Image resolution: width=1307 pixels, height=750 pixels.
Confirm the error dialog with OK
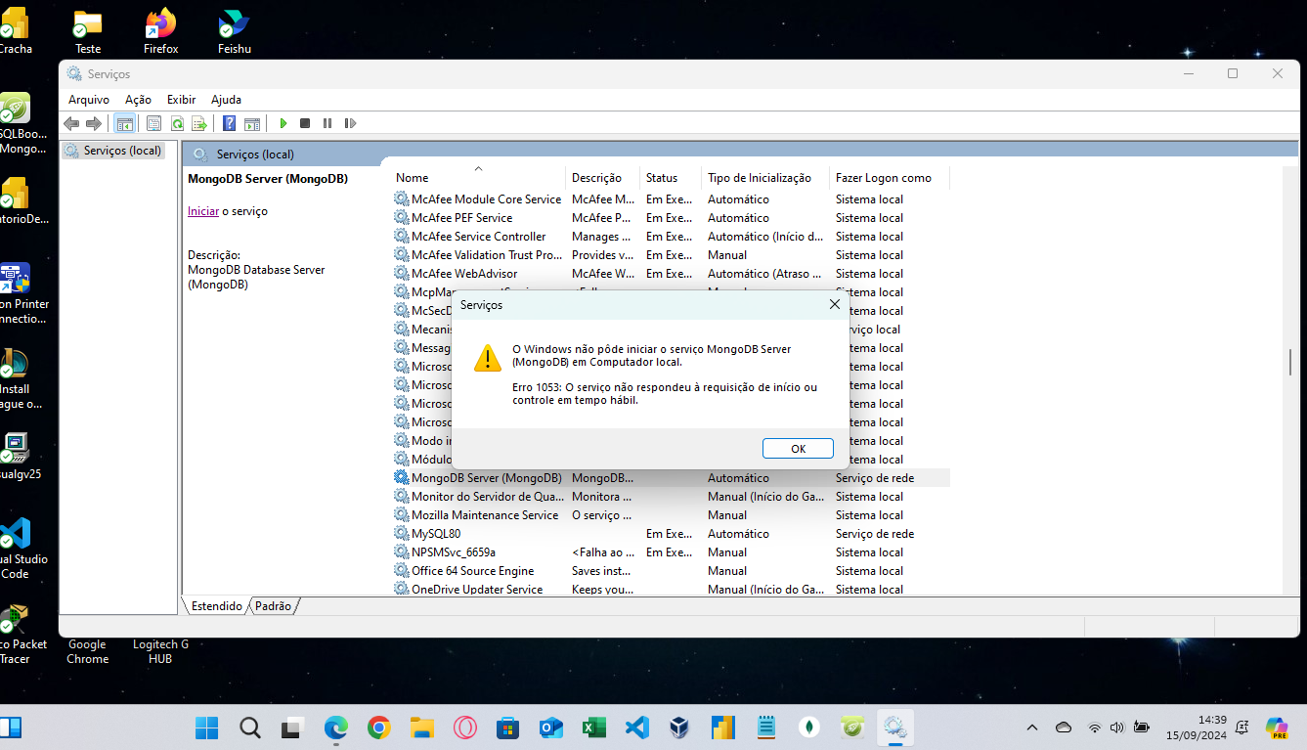798,449
